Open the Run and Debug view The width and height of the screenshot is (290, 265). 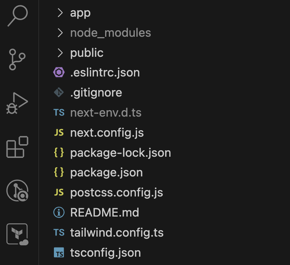coord(17,103)
